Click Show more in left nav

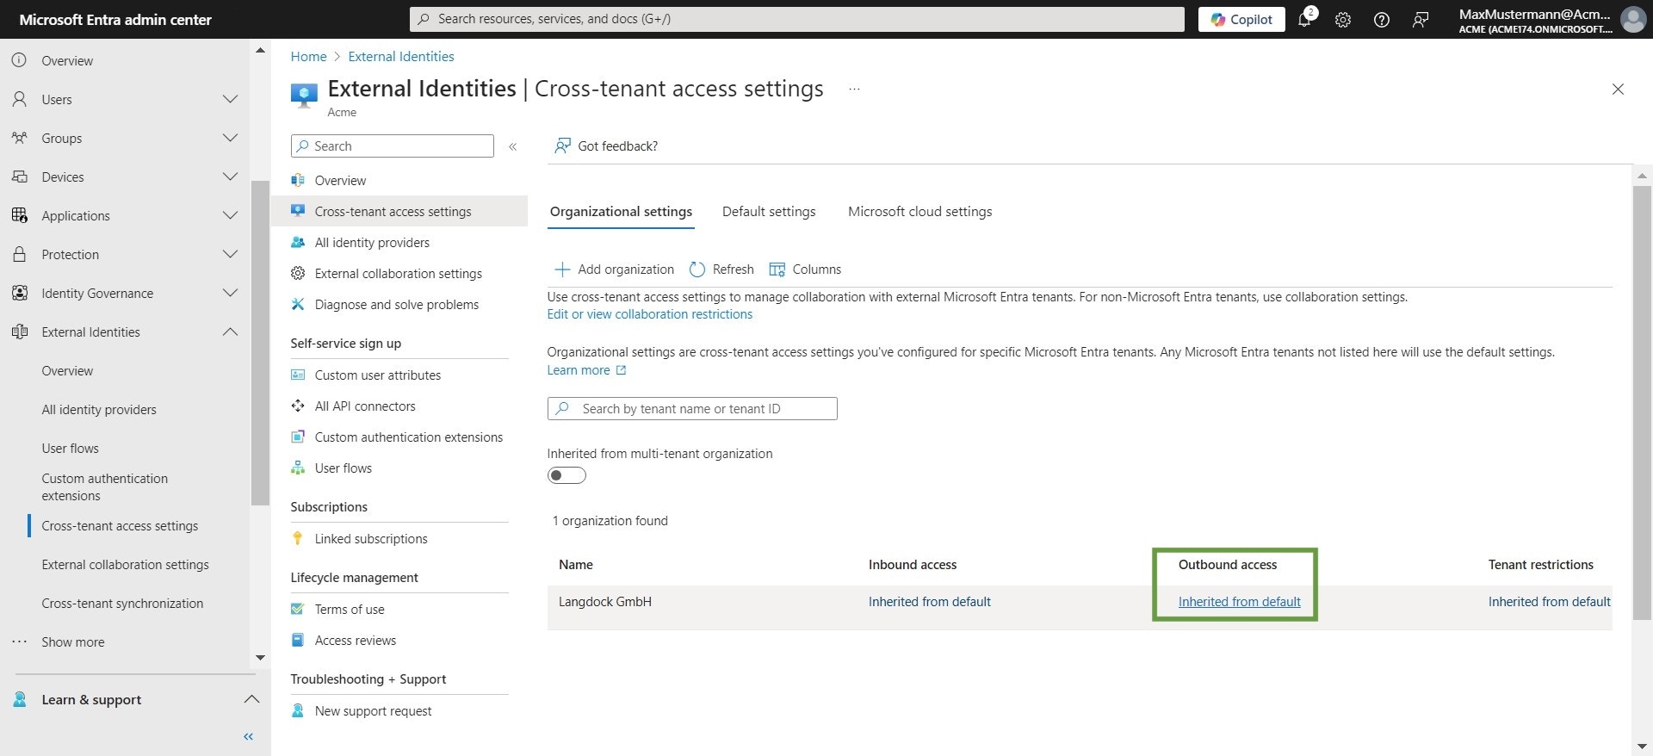coord(73,642)
